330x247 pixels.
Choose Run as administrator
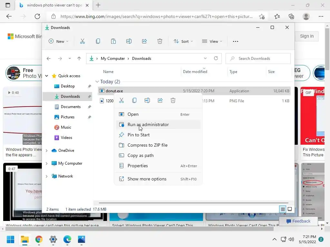click(x=158, y=124)
